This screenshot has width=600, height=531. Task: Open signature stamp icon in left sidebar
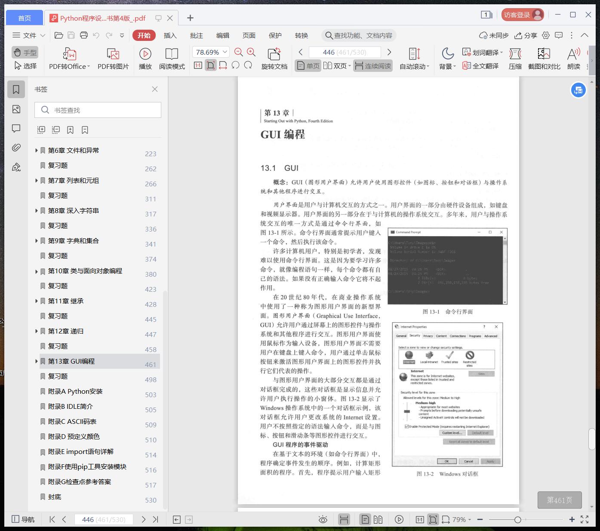(x=16, y=167)
